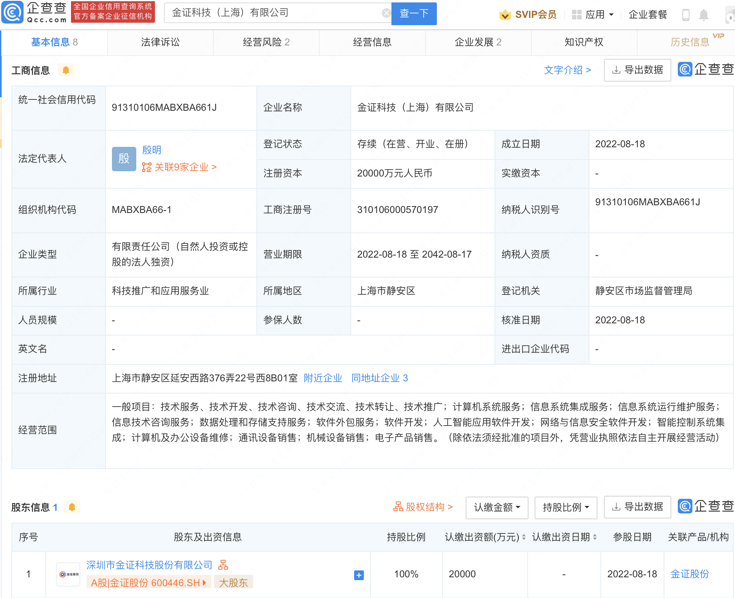The image size is (735, 598).
Task: Switch to the 知识产权 tab
Action: [x=583, y=42]
